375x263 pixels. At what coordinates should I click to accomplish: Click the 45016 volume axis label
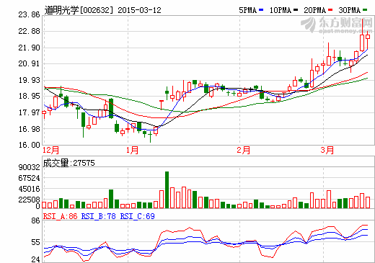tap(29, 189)
